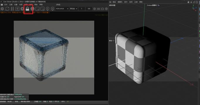Open the 摄像机 menu in viewport
200x105 pixels.
pyautogui.click(x=120, y=2)
